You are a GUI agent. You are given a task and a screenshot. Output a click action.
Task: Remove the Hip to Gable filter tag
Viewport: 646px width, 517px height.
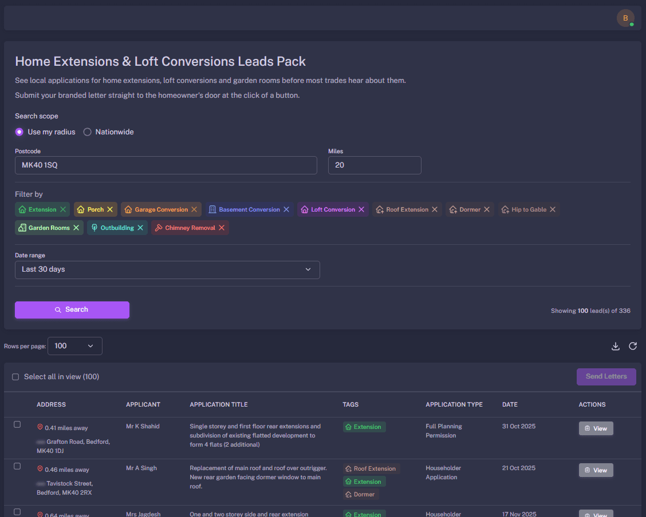coord(553,209)
